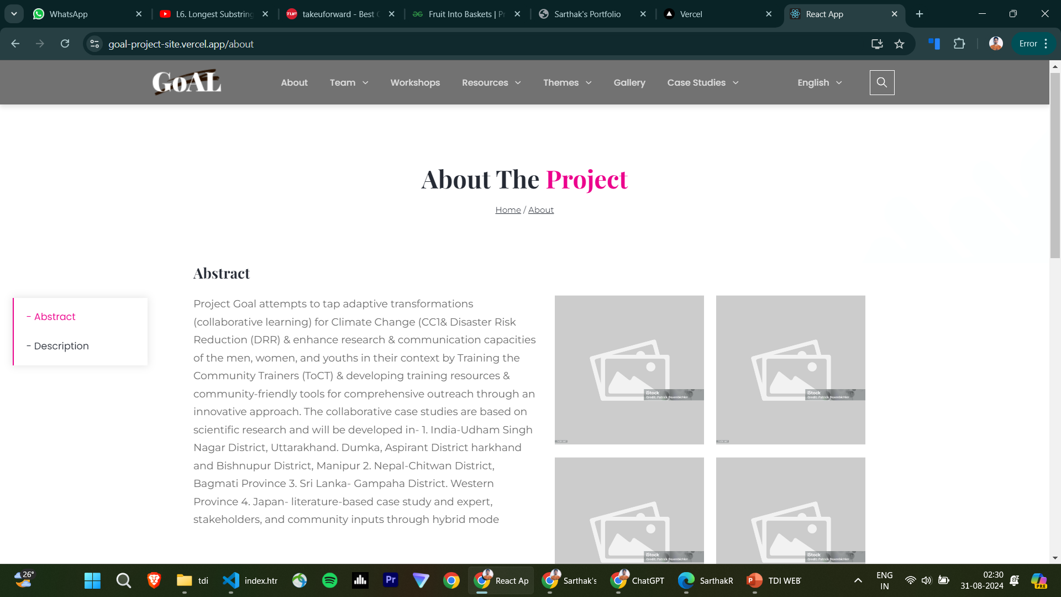The image size is (1061, 597).
Task: Open the Gallery page link
Action: point(629,82)
